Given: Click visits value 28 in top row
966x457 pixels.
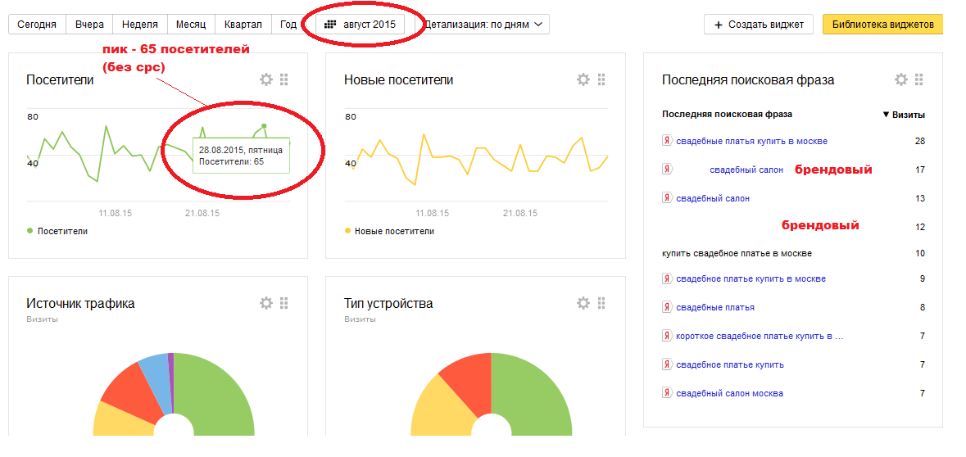Looking at the screenshot, I should [x=920, y=141].
